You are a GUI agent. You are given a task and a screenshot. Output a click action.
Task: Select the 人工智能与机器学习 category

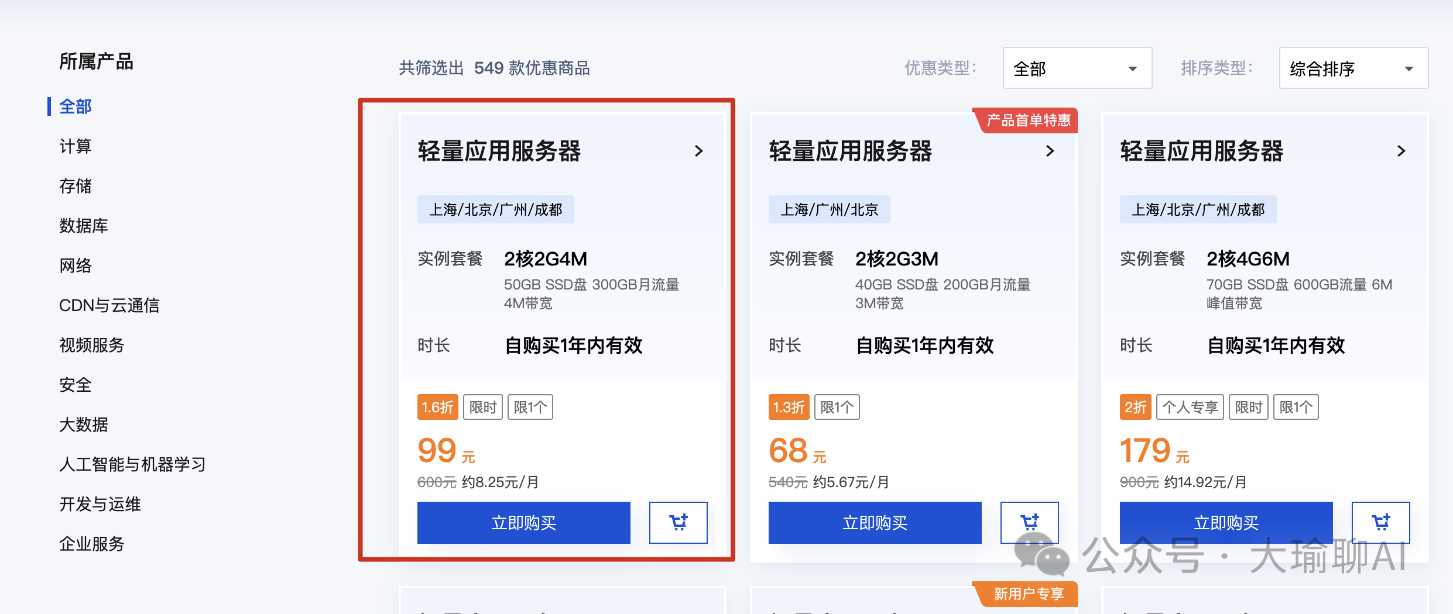132,464
